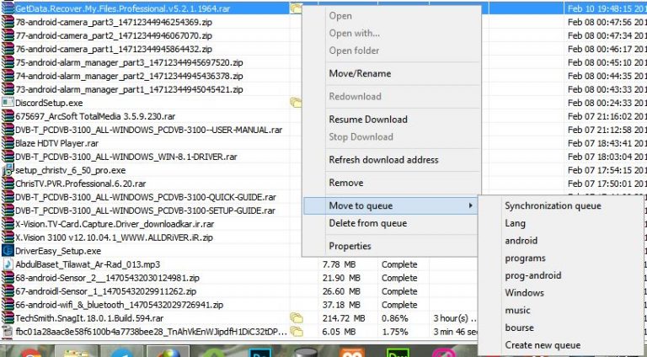Click the queue folder icon in fbc01a28 row
Screen dimensions: 647x357
295,332
